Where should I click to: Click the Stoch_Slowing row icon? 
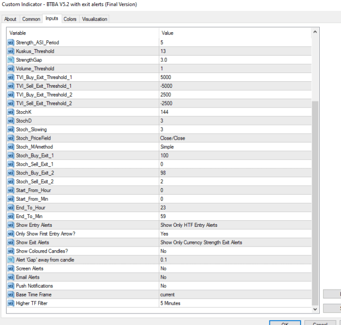[11, 130]
